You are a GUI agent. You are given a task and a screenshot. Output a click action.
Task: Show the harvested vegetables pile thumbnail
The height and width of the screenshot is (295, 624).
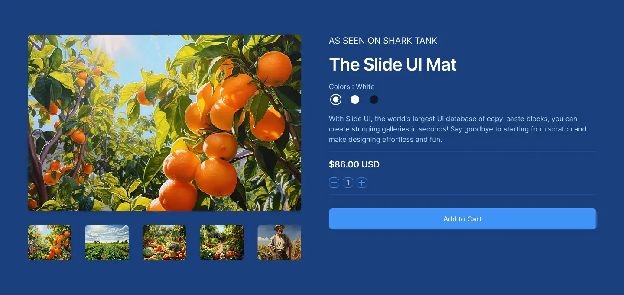point(164,243)
